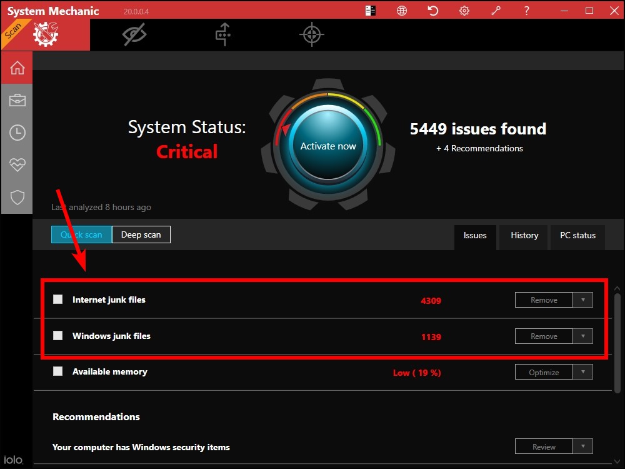Click the scrollbar down arrow in the issues list

617,462
